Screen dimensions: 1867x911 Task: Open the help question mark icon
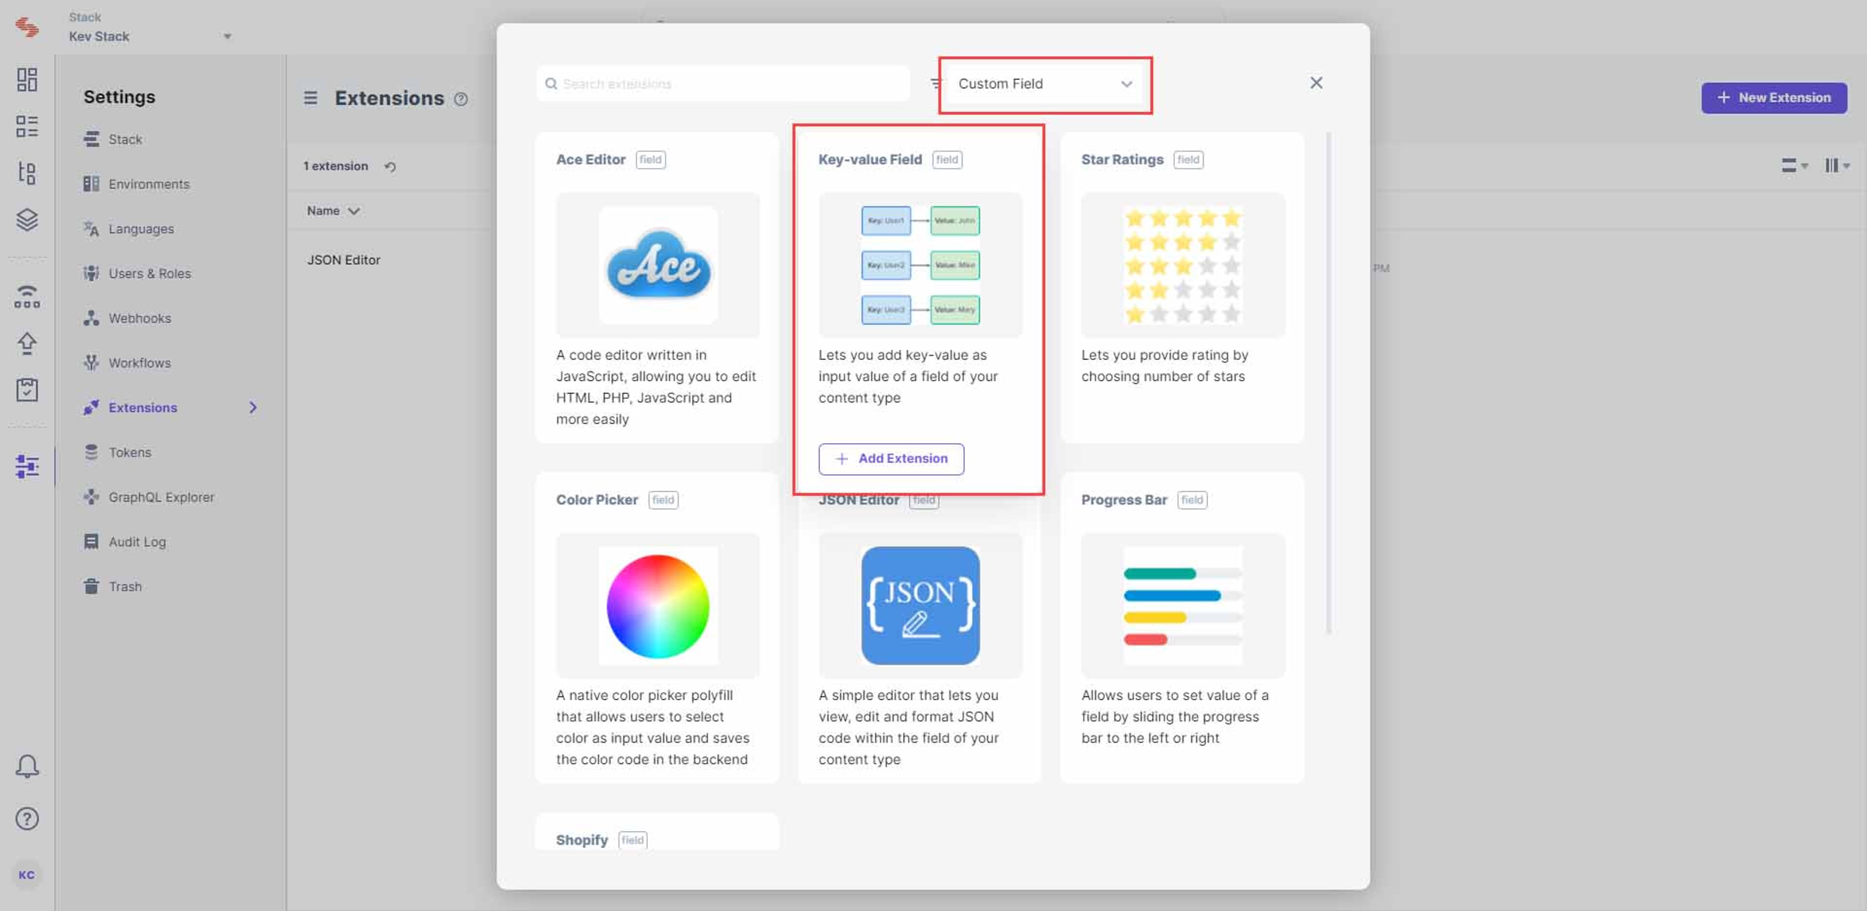point(27,819)
